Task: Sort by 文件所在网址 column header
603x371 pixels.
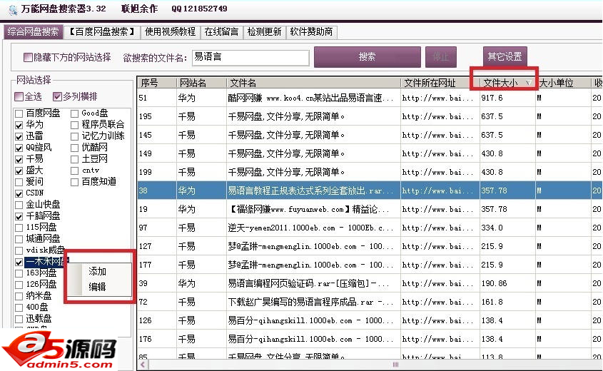Action: click(440, 83)
